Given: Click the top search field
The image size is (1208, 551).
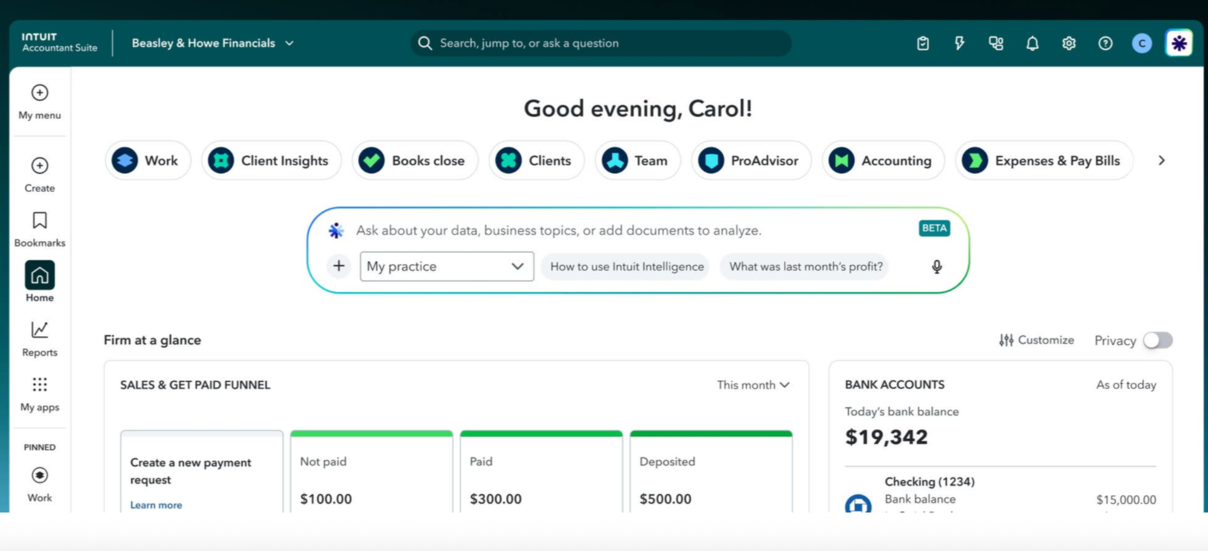Looking at the screenshot, I should [601, 43].
